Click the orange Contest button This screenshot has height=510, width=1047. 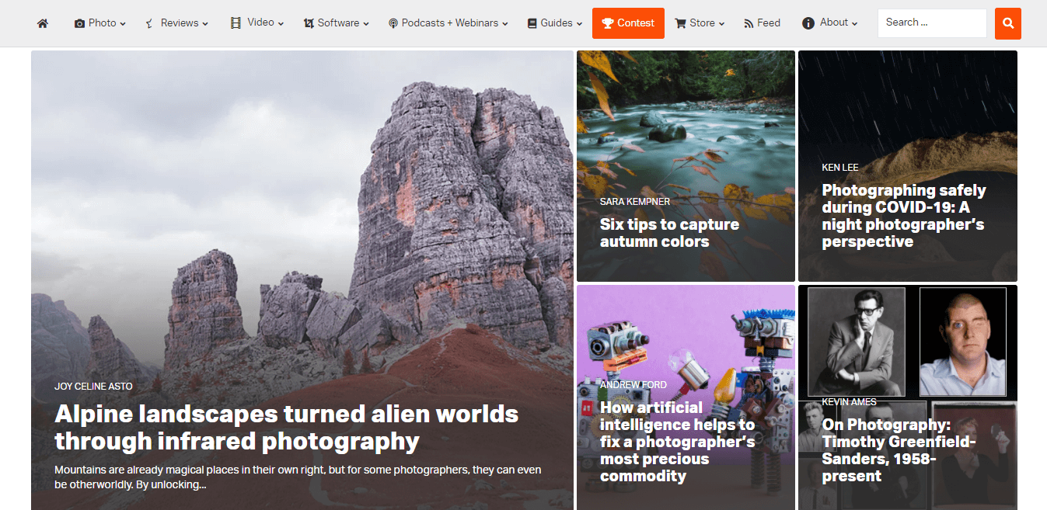click(628, 23)
